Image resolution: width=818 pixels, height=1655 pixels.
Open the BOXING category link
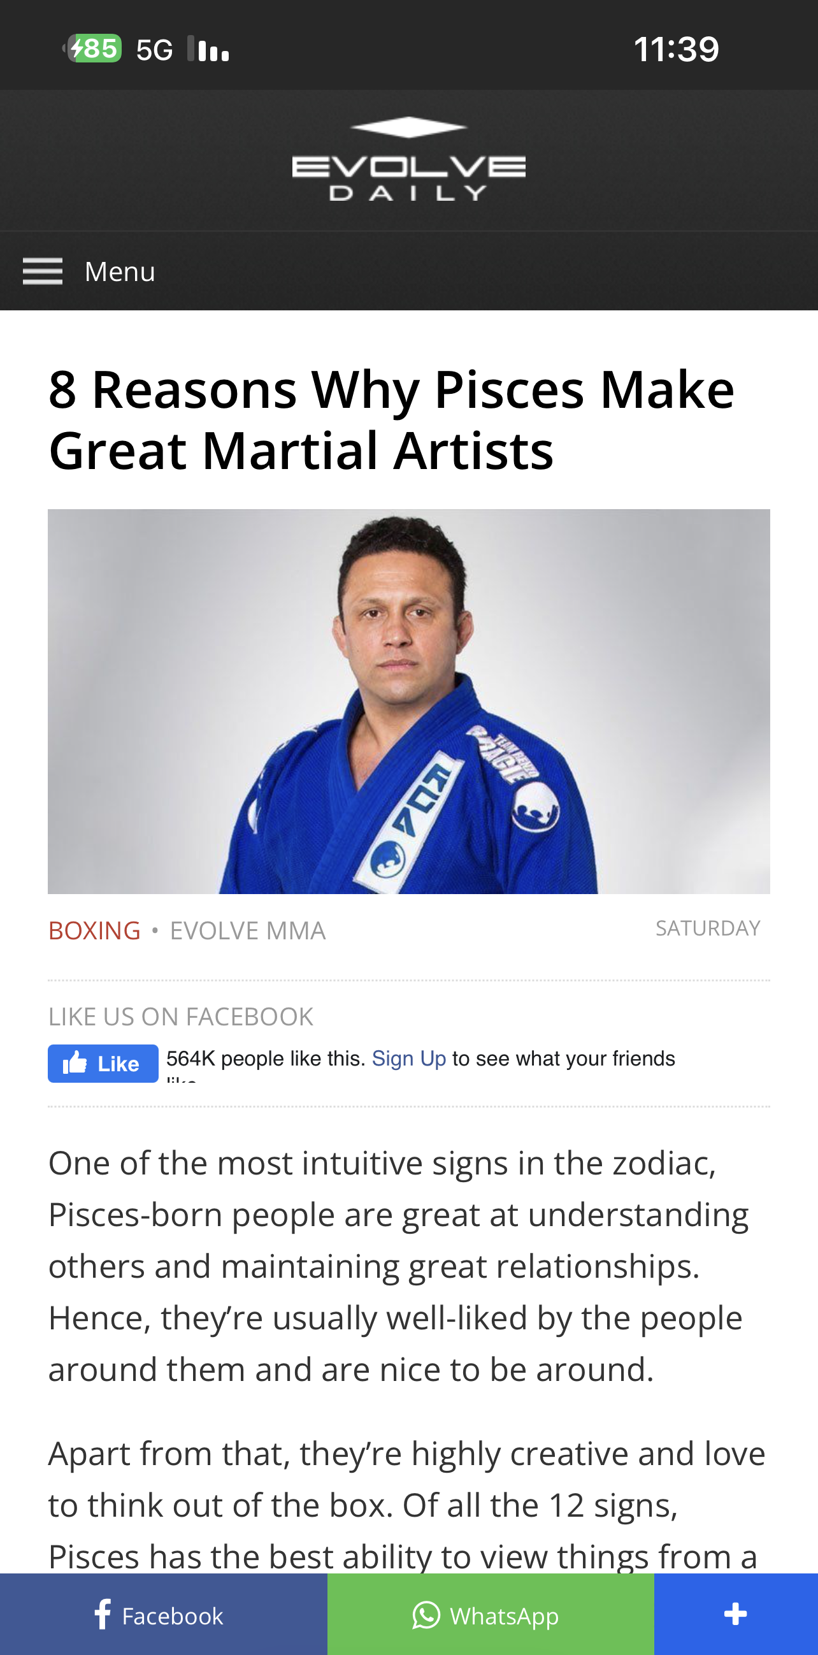(94, 930)
